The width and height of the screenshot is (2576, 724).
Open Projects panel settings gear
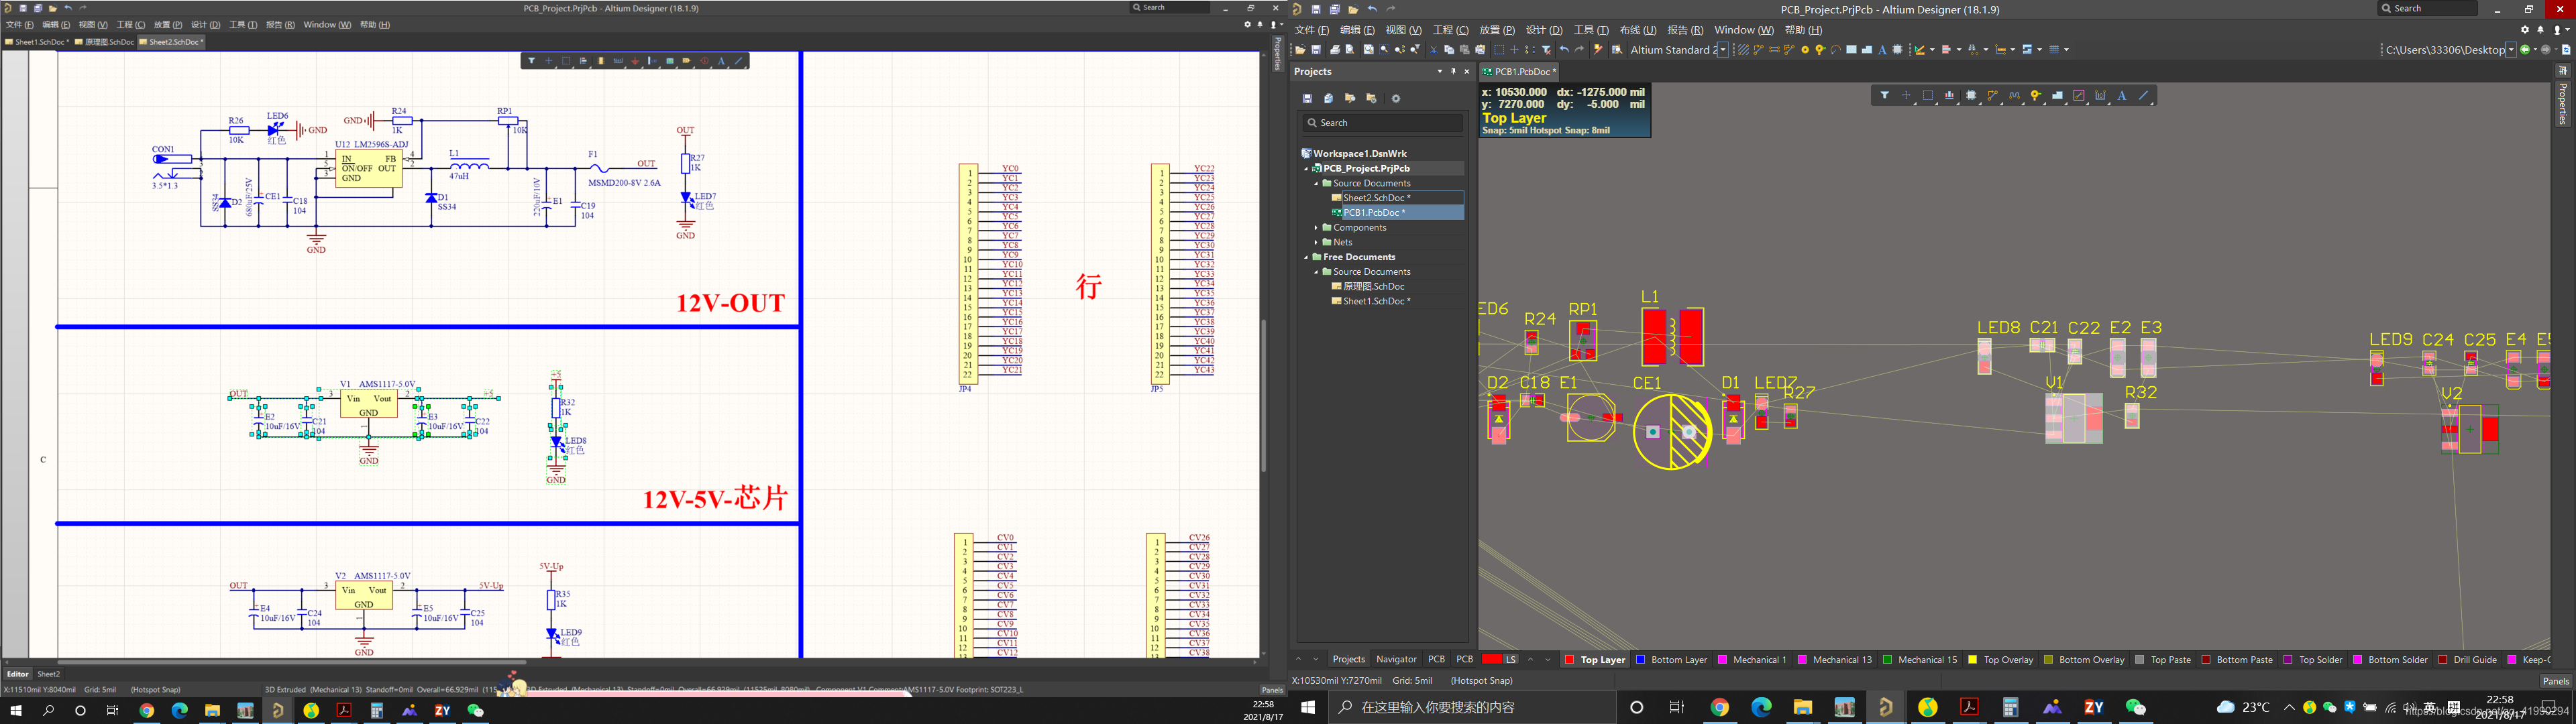[x=1396, y=99]
